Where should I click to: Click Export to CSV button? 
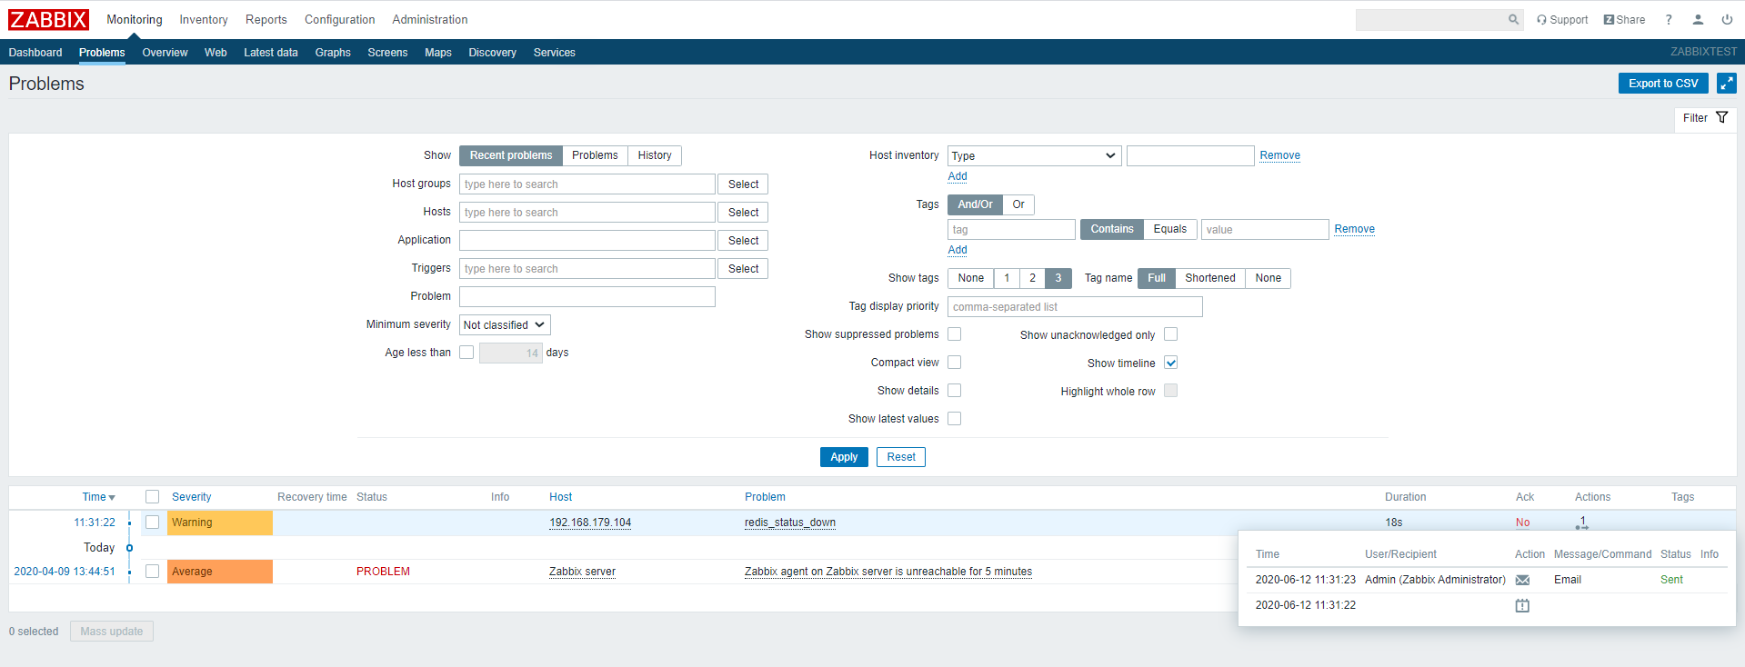click(x=1663, y=84)
